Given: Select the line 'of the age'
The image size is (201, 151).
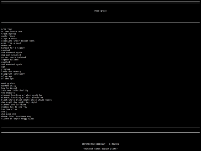Looking at the screenshot, I should (7, 79).
